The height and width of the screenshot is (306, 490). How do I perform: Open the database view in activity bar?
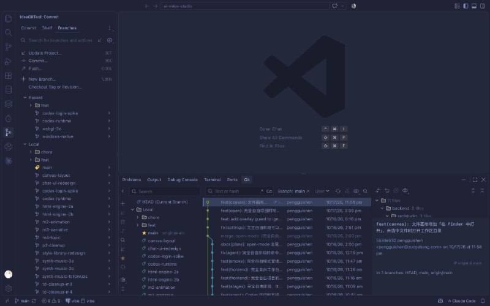pos(9,90)
